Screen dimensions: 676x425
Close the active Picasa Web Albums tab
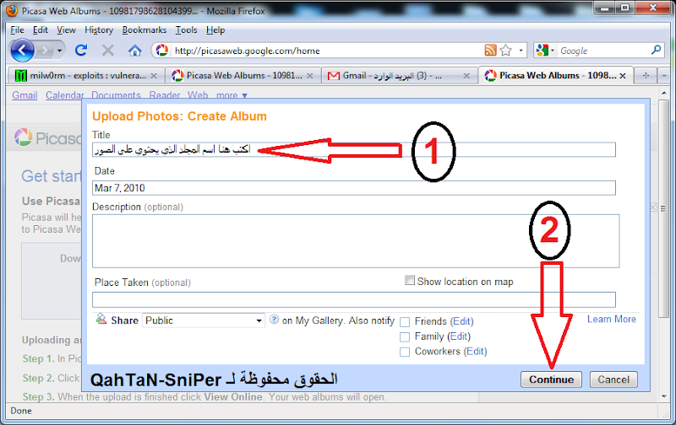pyautogui.click(x=623, y=76)
